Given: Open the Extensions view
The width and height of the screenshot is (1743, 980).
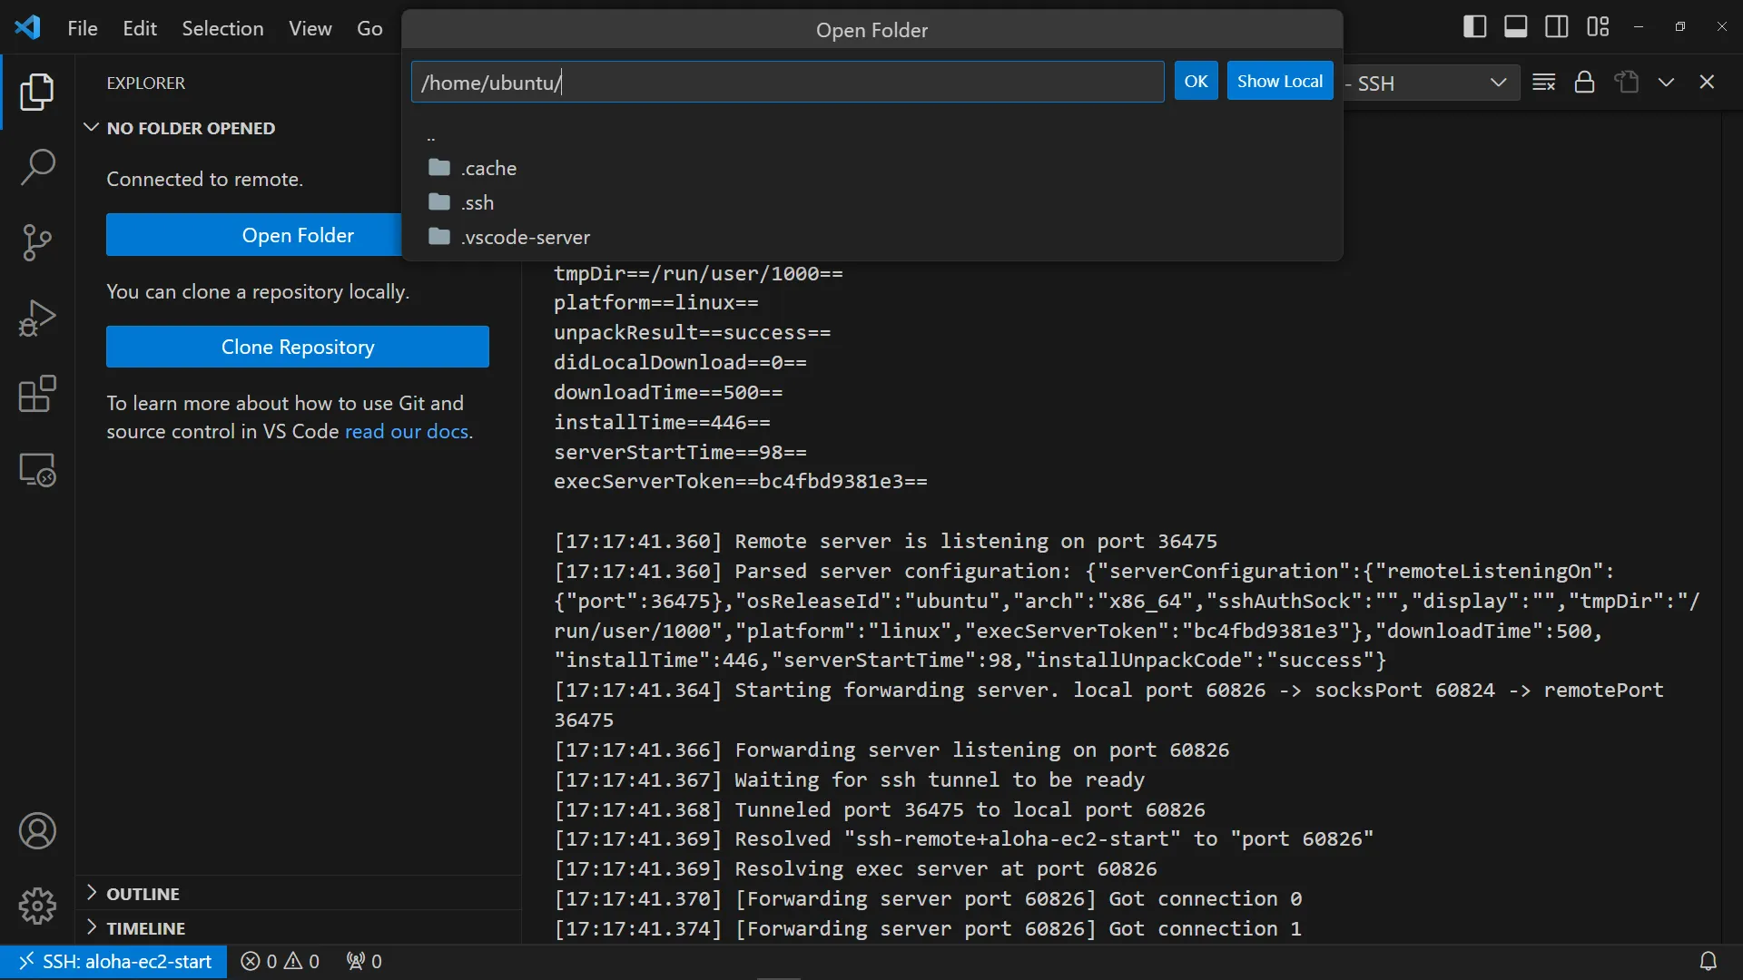Looking at the screenshot, I should click(x=37, y=395).
